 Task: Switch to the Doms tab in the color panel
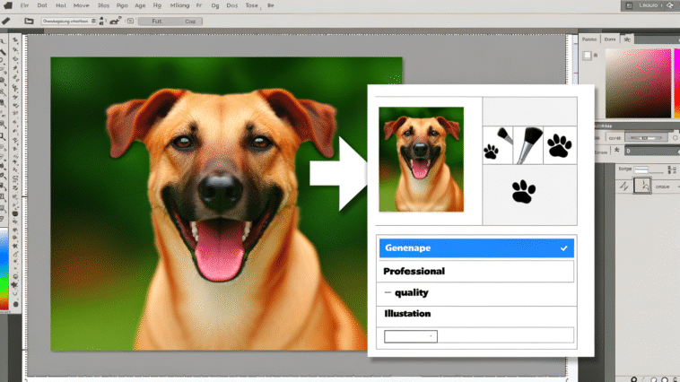[610, 39]
